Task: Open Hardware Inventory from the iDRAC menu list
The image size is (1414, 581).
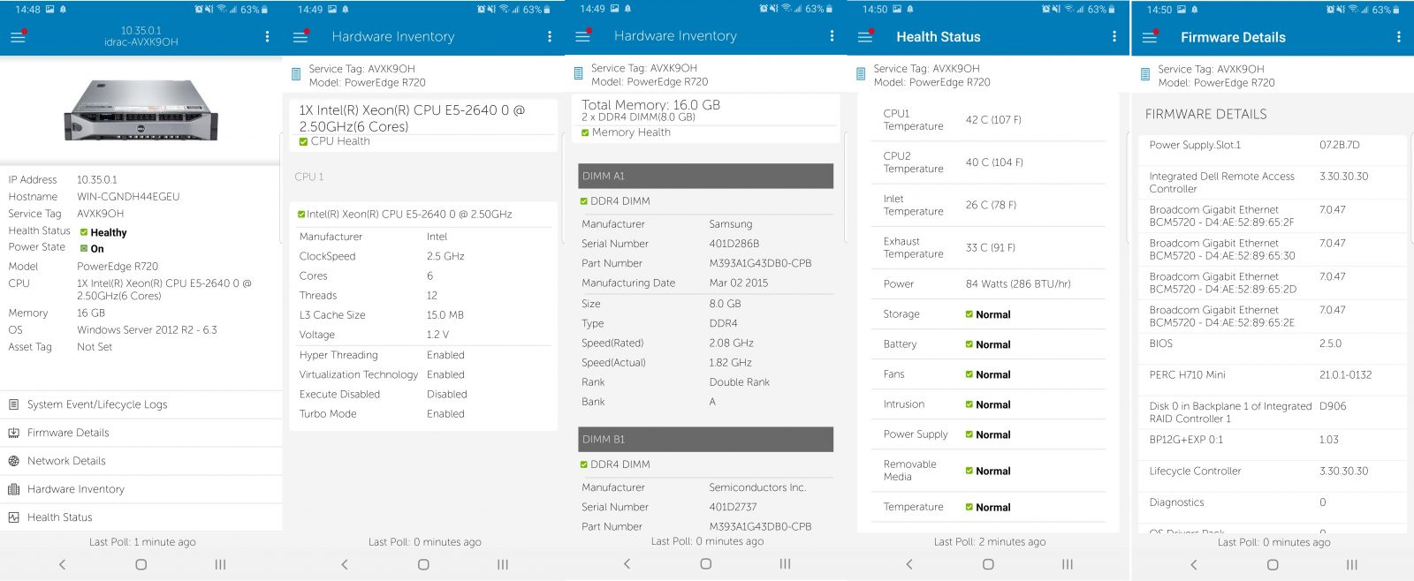Action: [141, 489]
